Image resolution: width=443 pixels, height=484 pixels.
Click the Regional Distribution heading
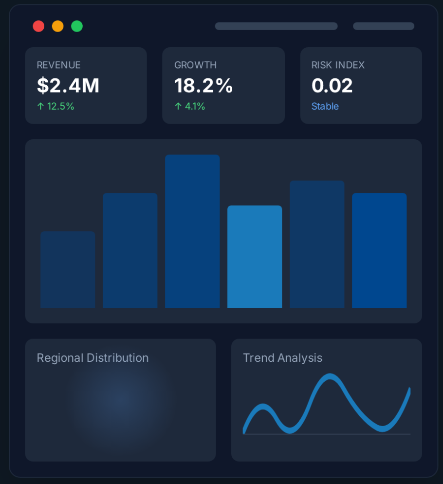(x=92, y=358)
